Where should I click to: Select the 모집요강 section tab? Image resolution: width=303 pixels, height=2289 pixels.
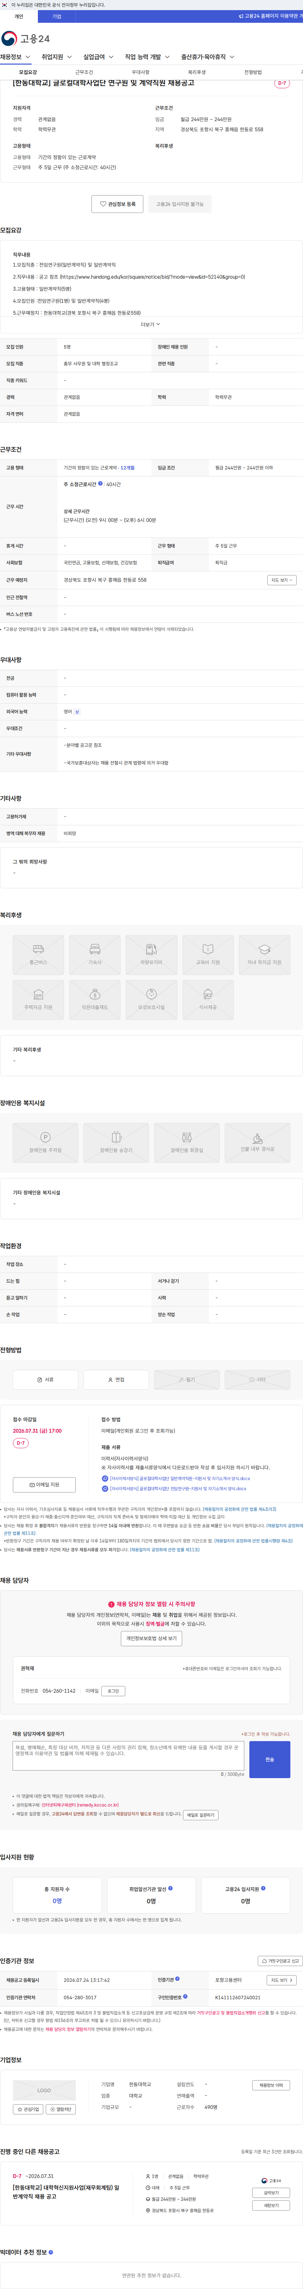[28, 72]
